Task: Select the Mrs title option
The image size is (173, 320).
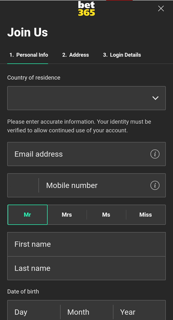Action: tap(67, 215)
